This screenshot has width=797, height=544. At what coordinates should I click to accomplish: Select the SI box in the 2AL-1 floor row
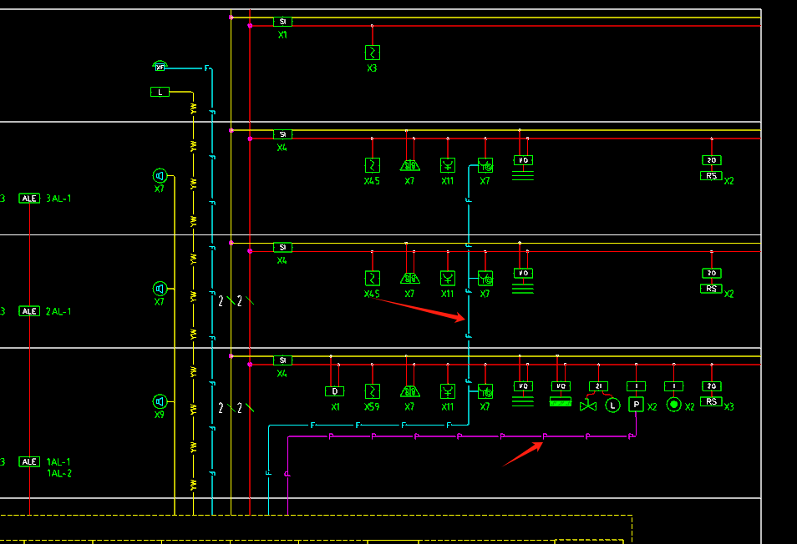click(282, 247)
